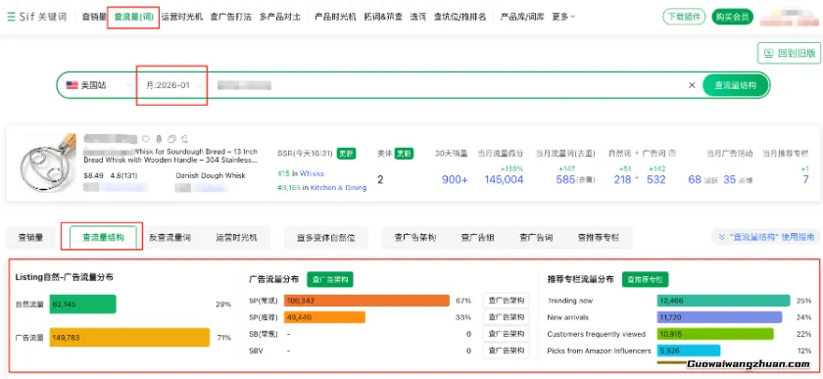Image resolution: width=823 pixels, height=379 pixels.
Task: Switch to the 运营时光机 tab
Action: 237,237
